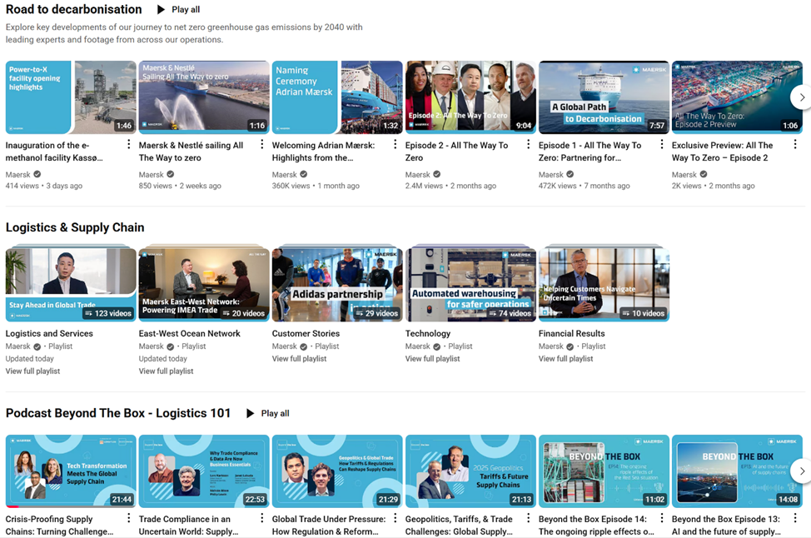The image size is (811, 538).
Task: Play the "Naming Ceremony Adrian Mærsk" video thumbnail
Action: [337, 97]
